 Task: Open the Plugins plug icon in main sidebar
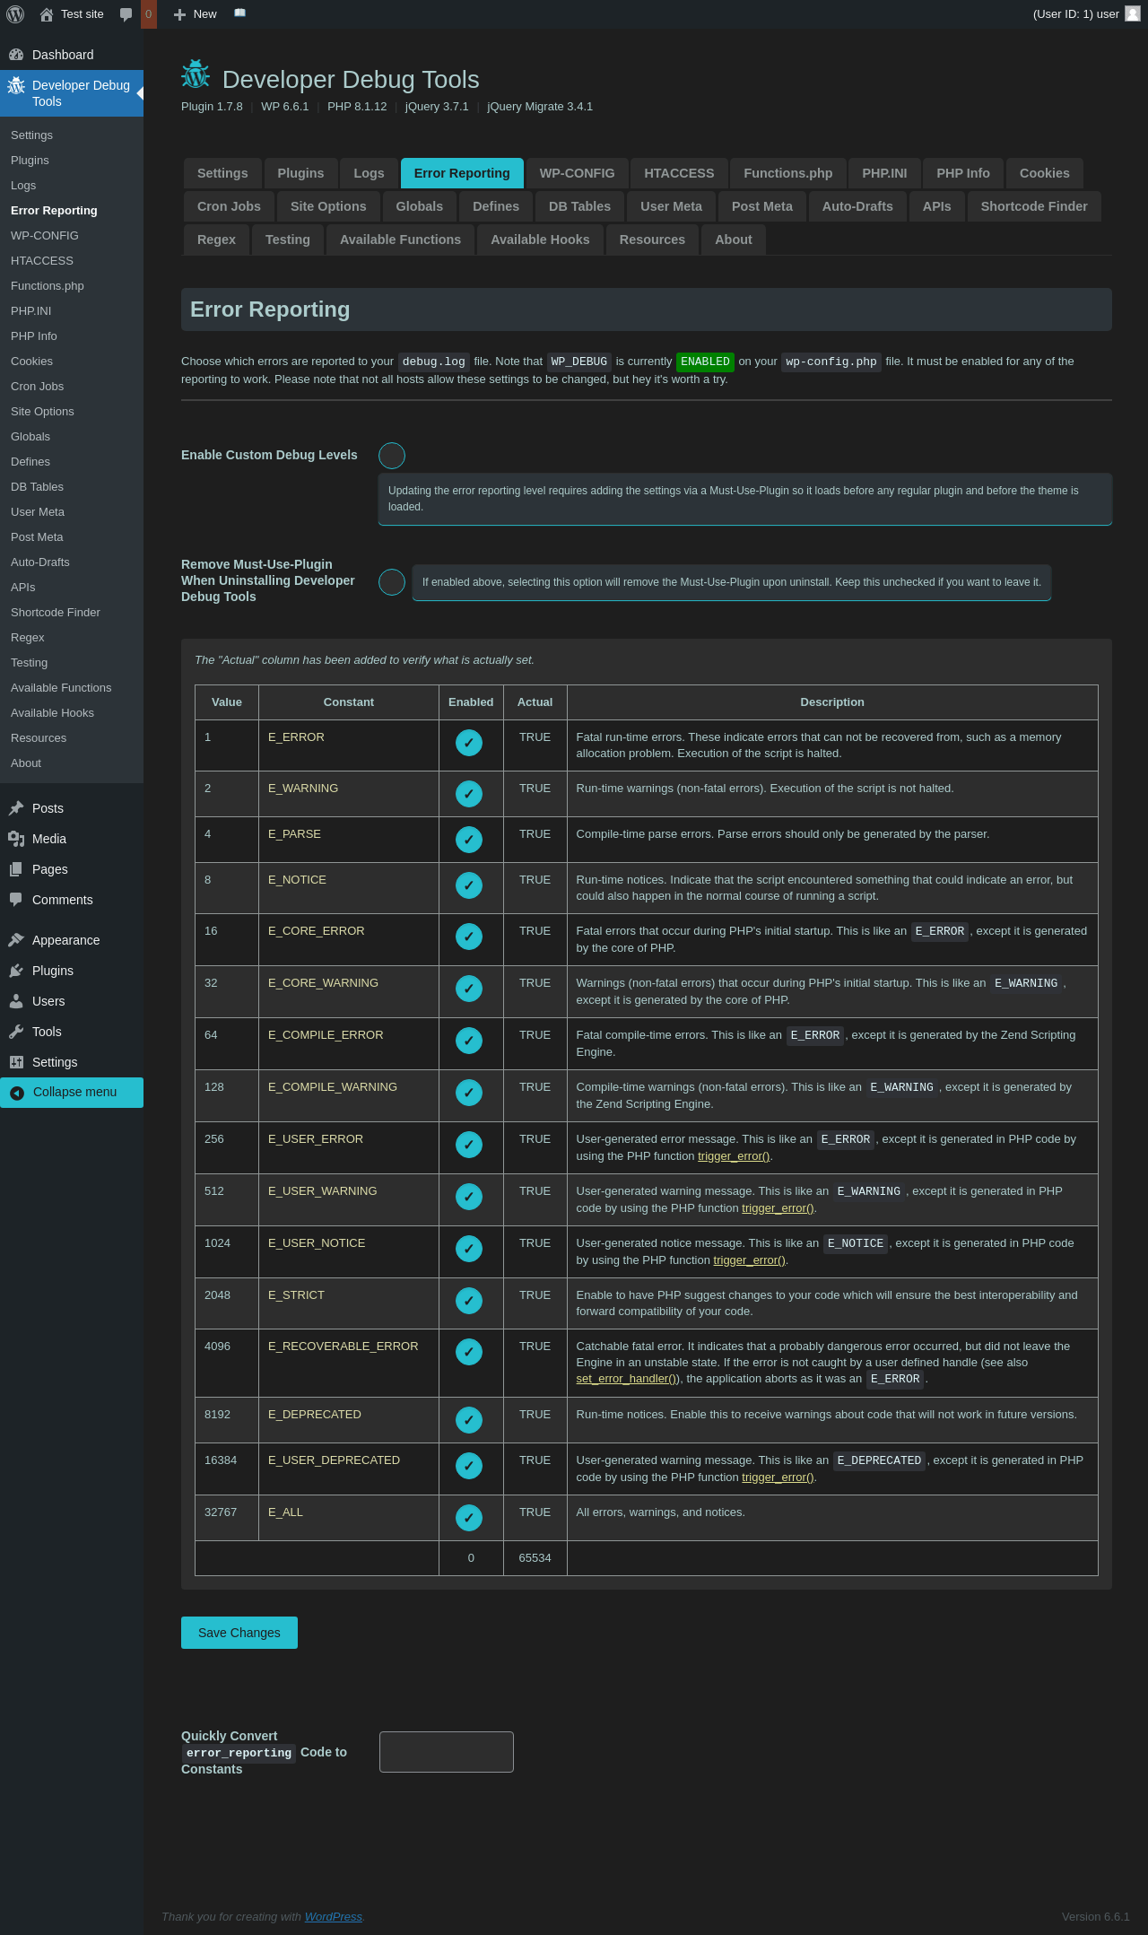pyautogui.click(x=16, y=971)
